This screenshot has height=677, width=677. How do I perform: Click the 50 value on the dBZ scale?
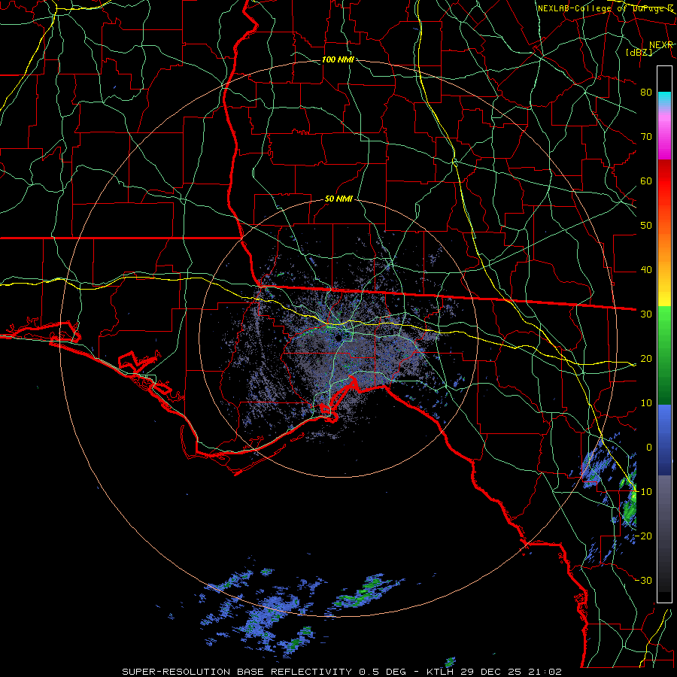(x=646, y=226)
